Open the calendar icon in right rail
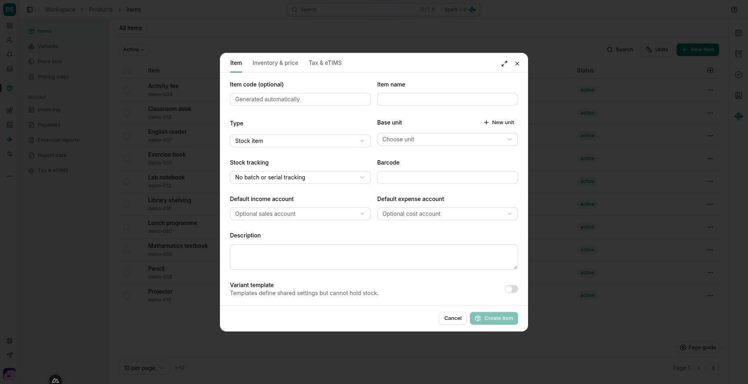Image resolution: width=748 pixels, height=384 pixels. (x=738, y=33)
